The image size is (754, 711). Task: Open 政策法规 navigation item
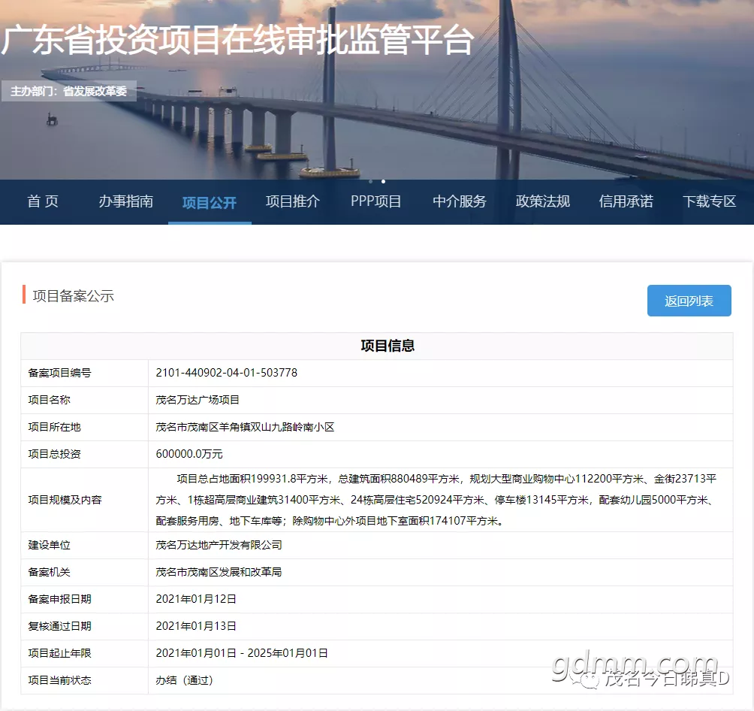pyautogui.click(x=543, y=201)
